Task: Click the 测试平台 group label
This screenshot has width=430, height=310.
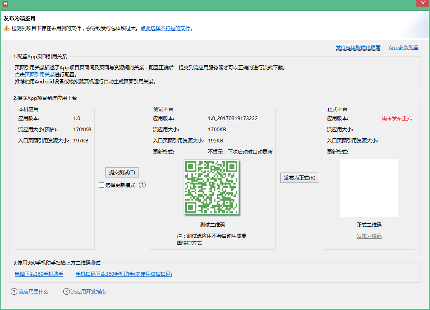Action: point(163,109)
